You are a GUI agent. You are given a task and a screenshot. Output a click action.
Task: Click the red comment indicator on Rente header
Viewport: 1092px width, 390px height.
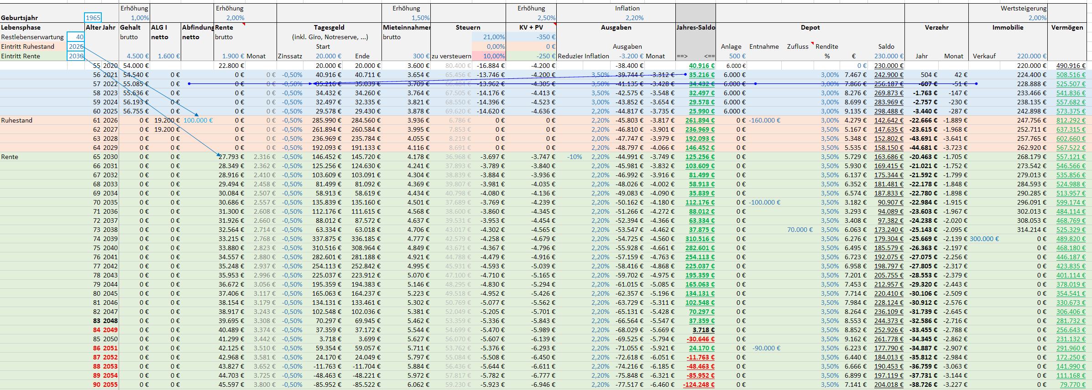(244, 24)
